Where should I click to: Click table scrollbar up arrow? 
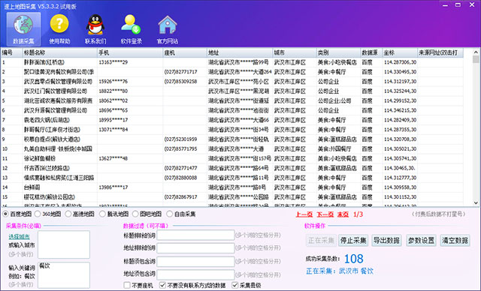pyautogui.click(x=476, y=52)
